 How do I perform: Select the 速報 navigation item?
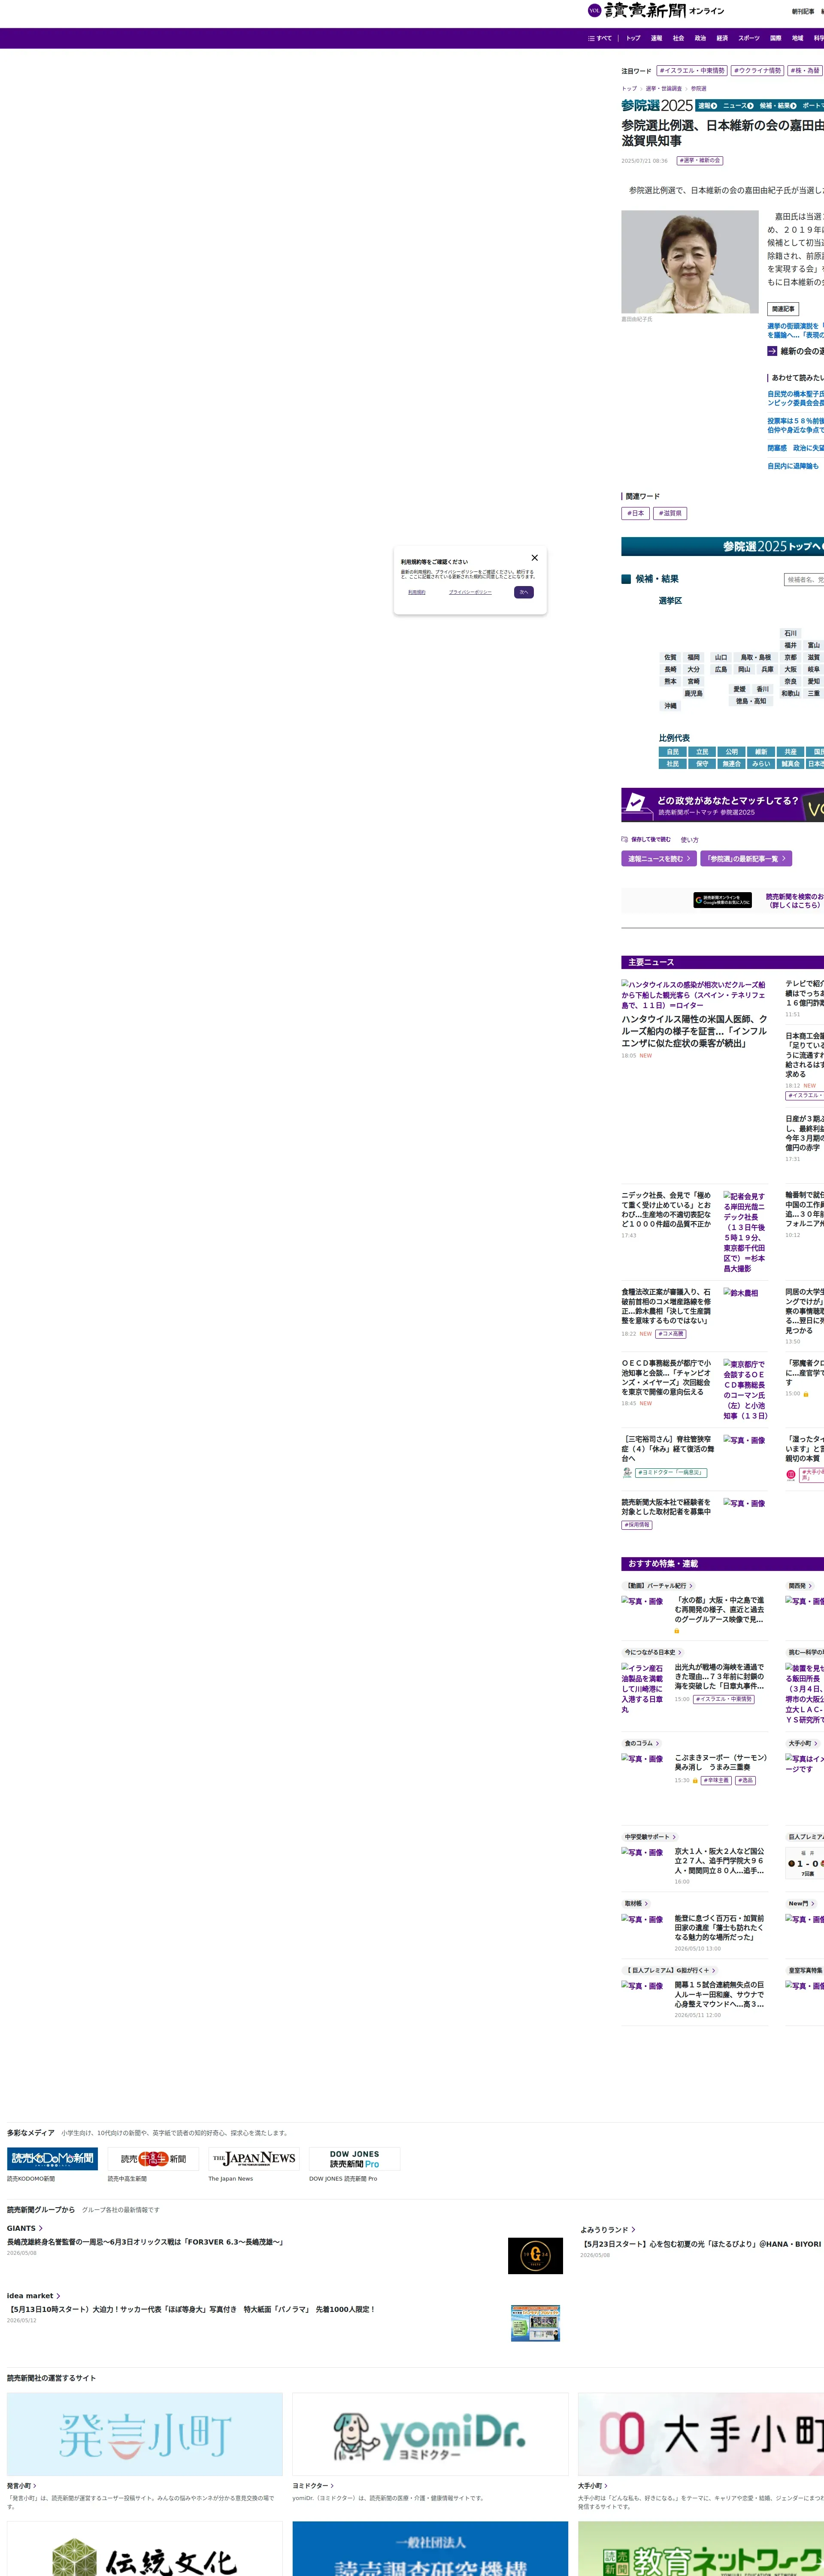pos(656,38)
